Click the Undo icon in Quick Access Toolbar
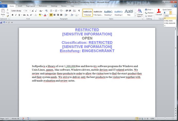 (x=4, y=22)
